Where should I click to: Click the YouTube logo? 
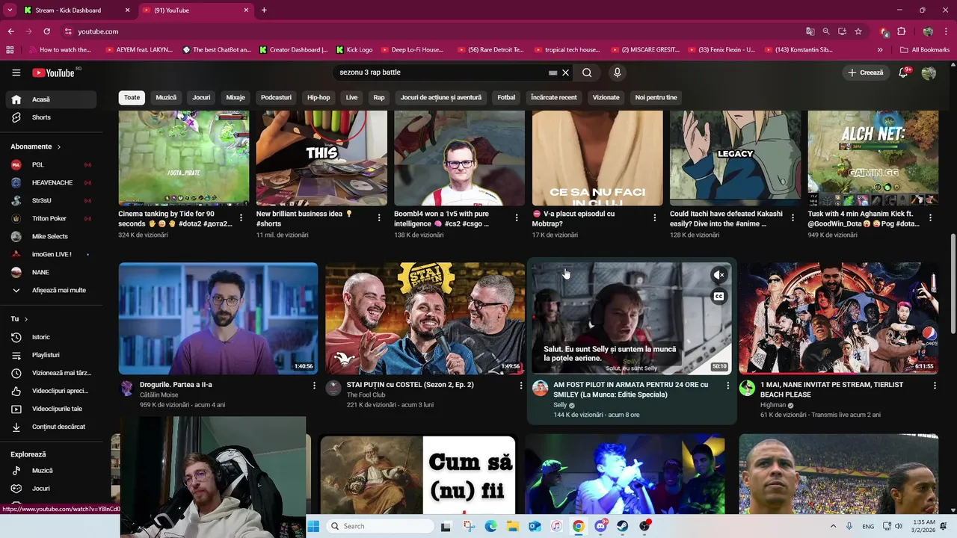(53, 72)
